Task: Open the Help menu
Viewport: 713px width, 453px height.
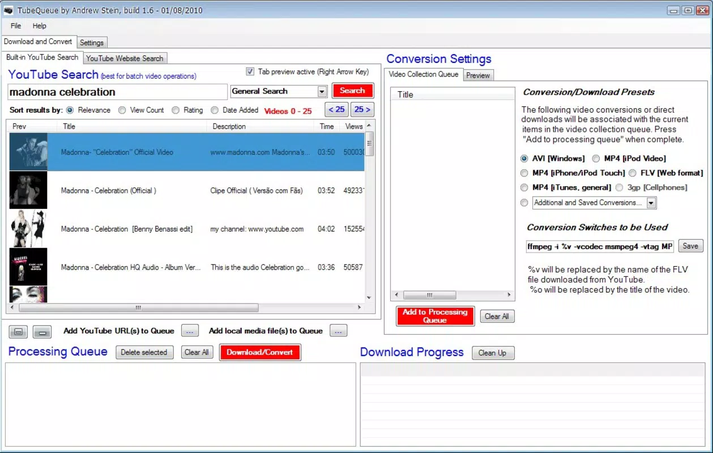Action: (39, 25)
